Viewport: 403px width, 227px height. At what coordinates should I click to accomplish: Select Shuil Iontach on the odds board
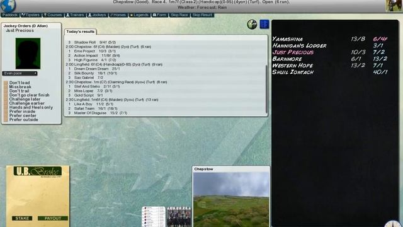pos(293,73)
